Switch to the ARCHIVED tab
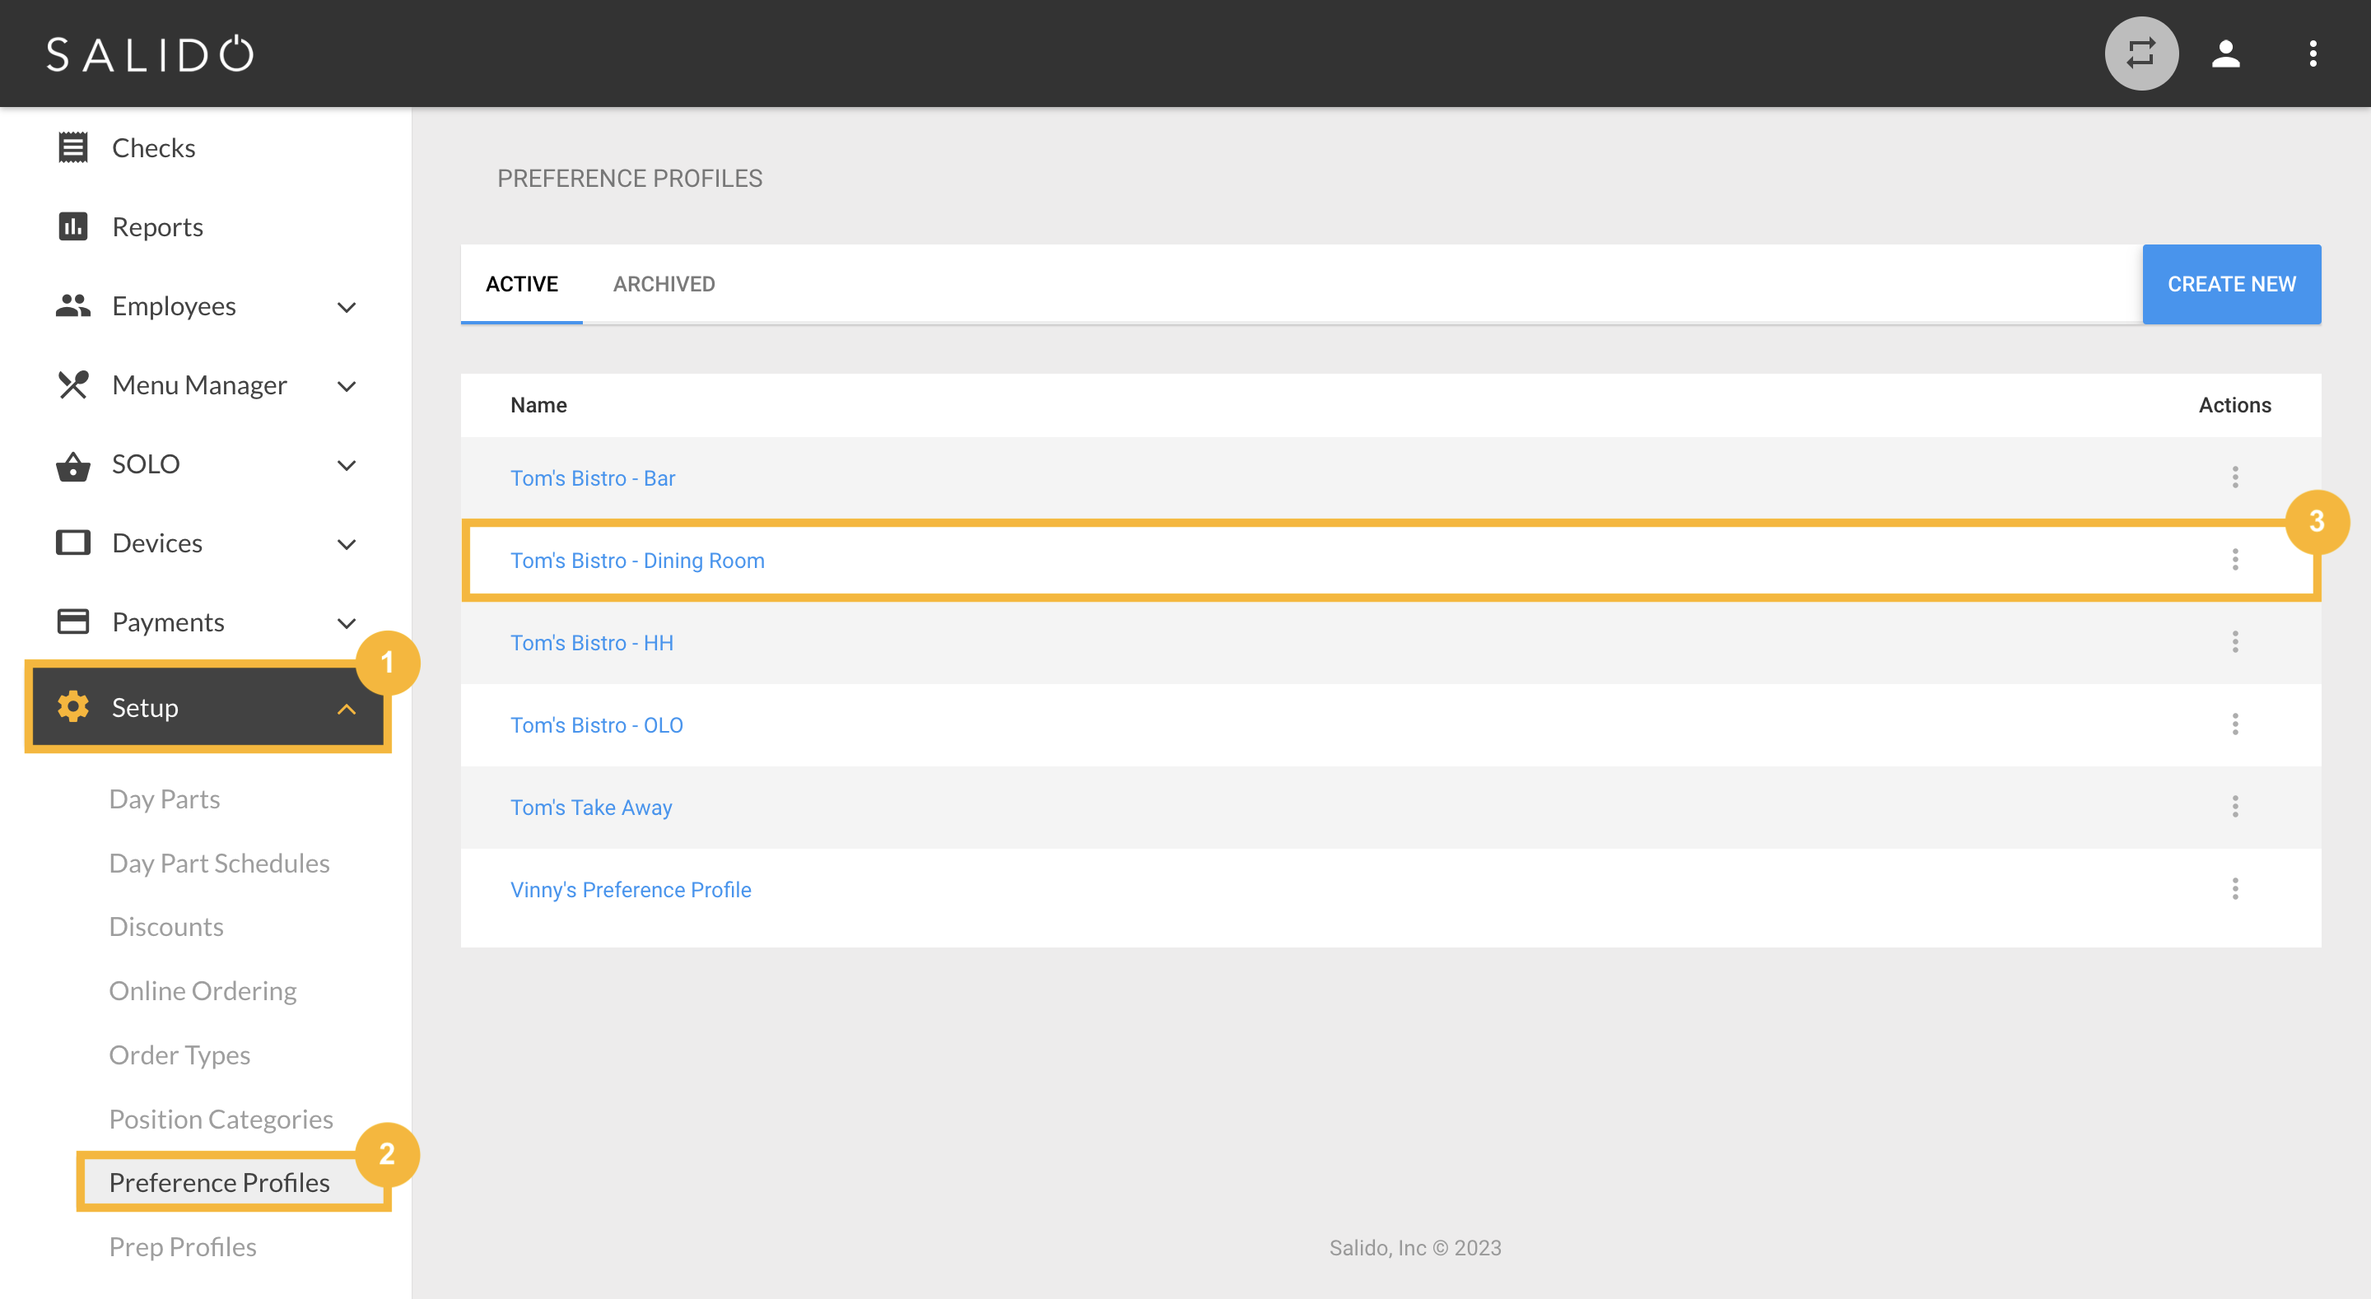2371x1299 pixels. tap(664, 285)
